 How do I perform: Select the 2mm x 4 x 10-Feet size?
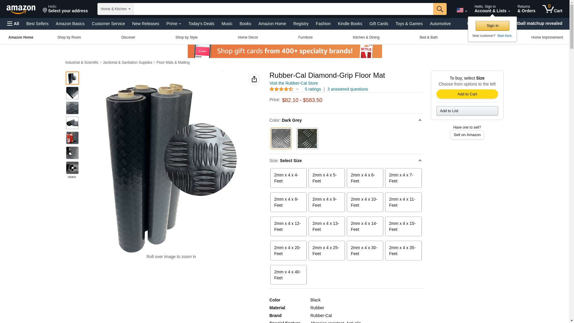point(365,202)
